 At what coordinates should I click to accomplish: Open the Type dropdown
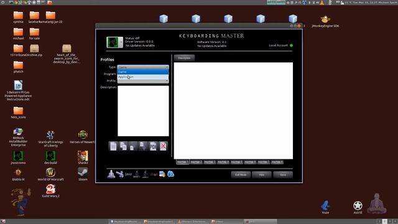[143, 67]
